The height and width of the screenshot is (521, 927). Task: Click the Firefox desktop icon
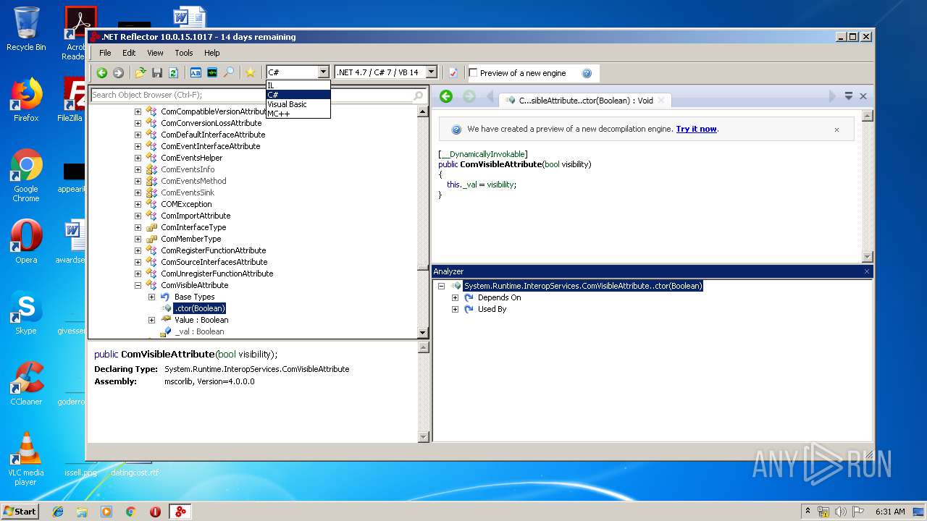tap(25, 101)
